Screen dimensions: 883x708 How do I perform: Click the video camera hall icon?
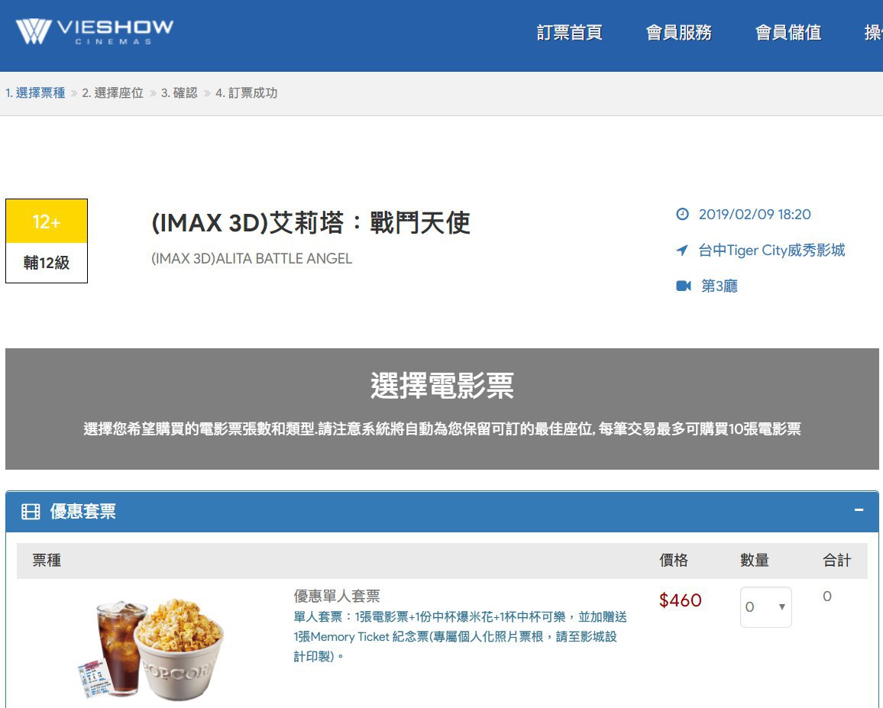683,286
